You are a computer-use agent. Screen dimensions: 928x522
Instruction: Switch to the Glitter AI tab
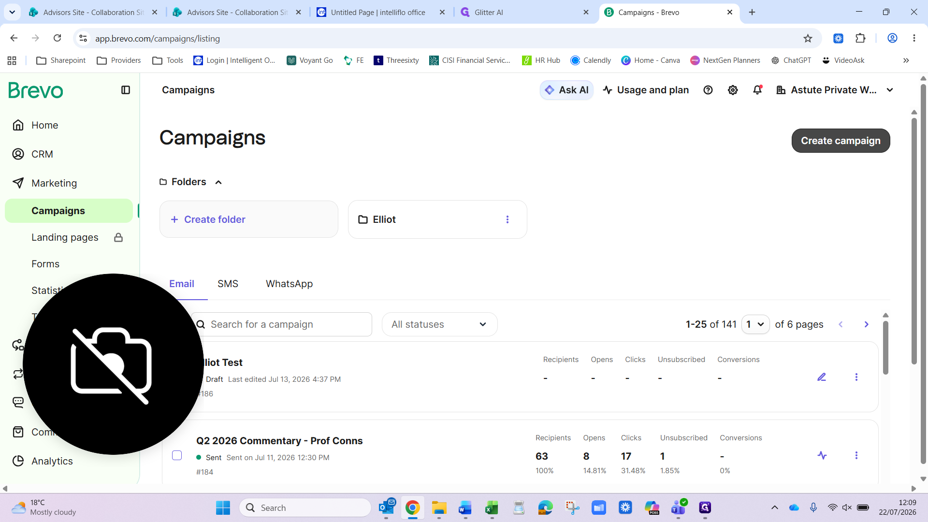click(524, 13)
